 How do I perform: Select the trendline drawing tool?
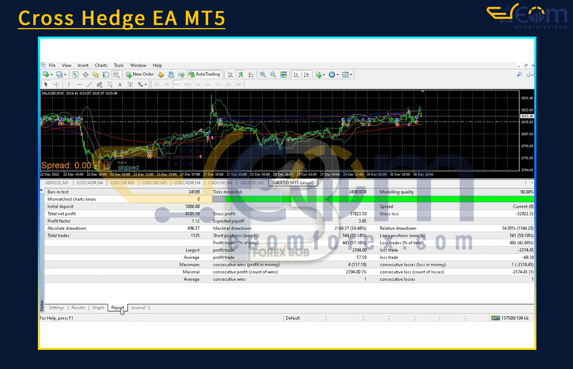[89, 84]
